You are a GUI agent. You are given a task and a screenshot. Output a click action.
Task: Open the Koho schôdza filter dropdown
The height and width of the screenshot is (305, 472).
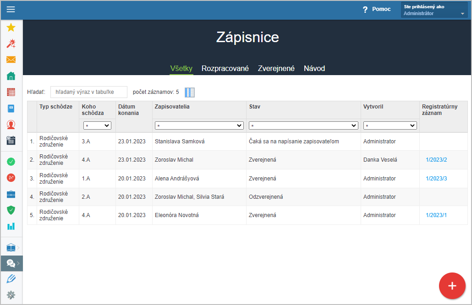97,125
